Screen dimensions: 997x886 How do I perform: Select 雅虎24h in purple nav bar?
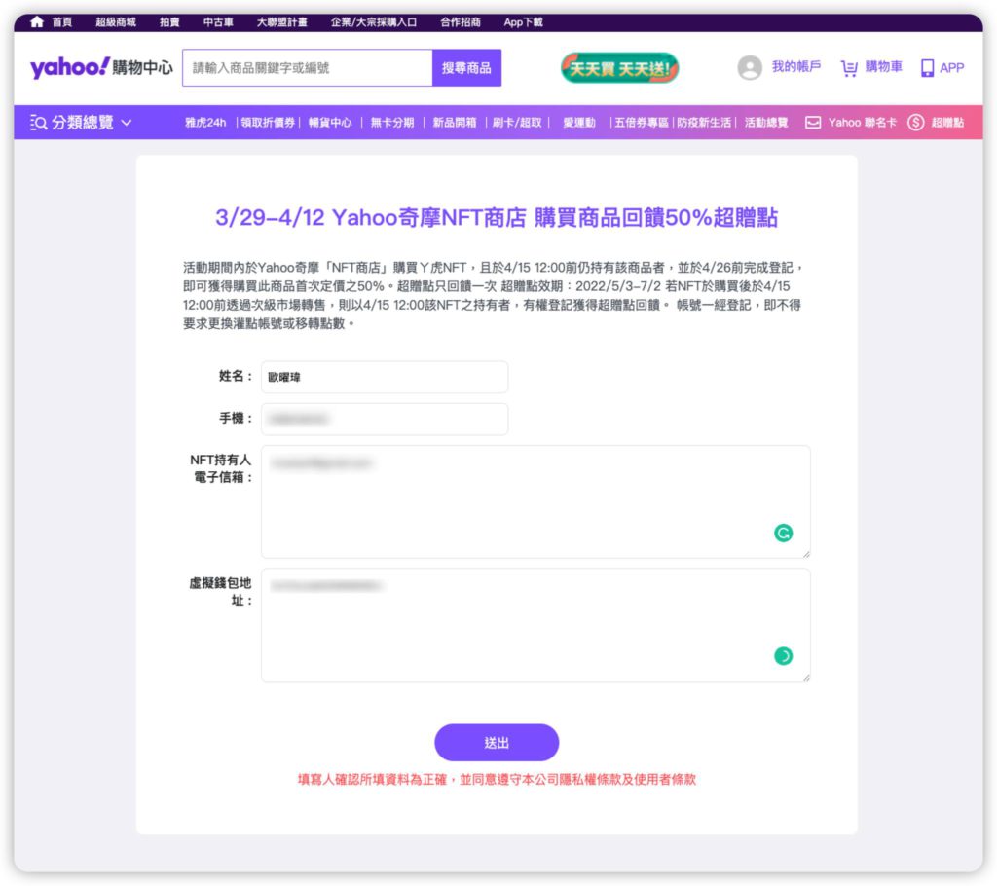(x=205, y=122)
